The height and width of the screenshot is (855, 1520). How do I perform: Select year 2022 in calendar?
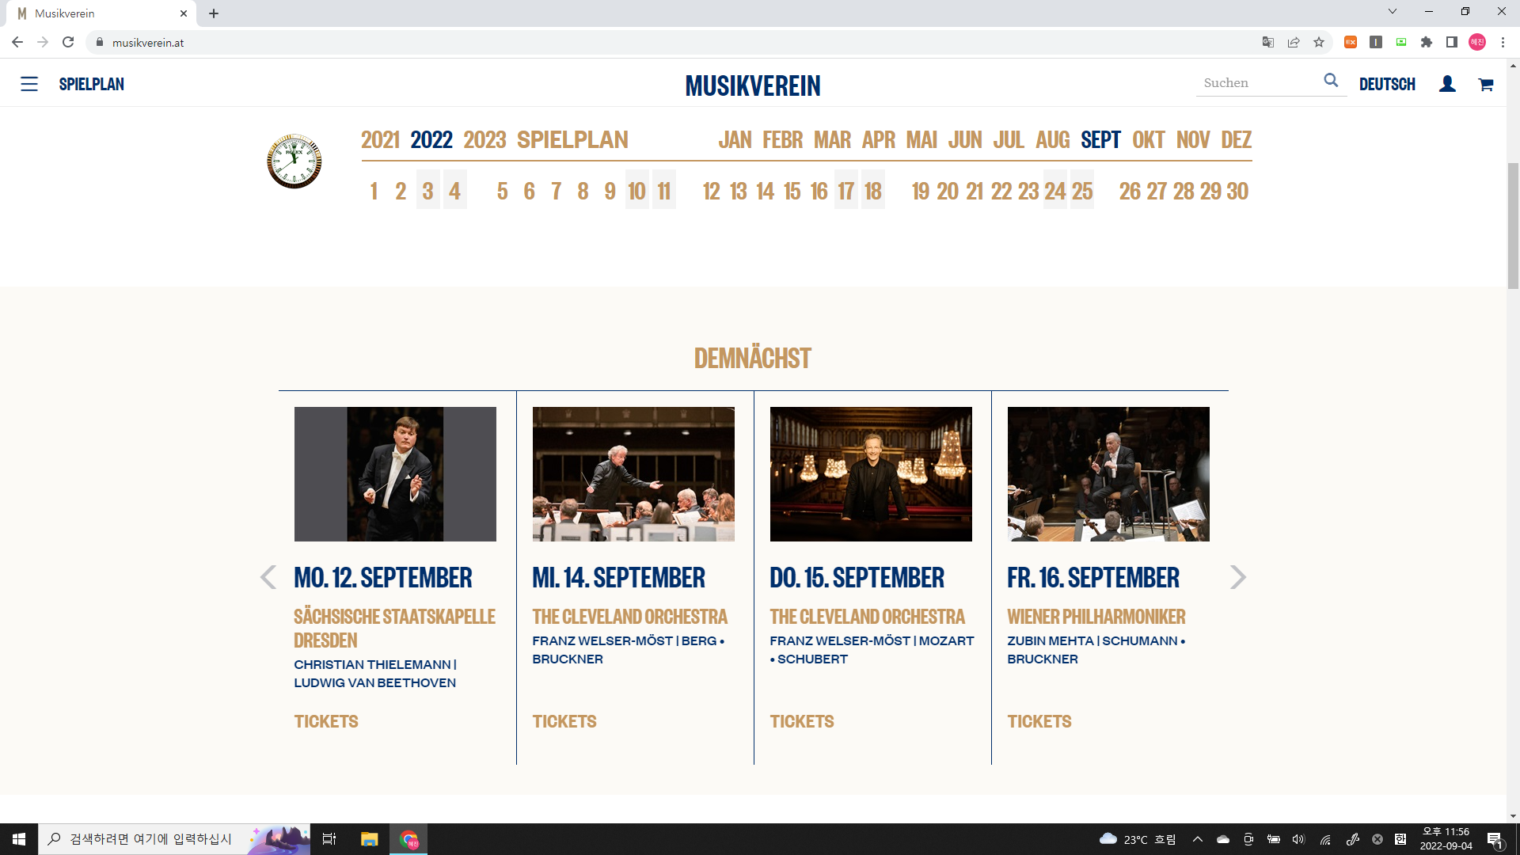click(x=431, y=140)
